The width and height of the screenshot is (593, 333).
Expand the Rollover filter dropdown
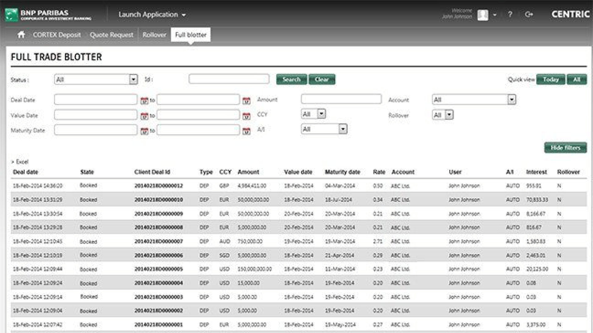click(x=449, y=115)
